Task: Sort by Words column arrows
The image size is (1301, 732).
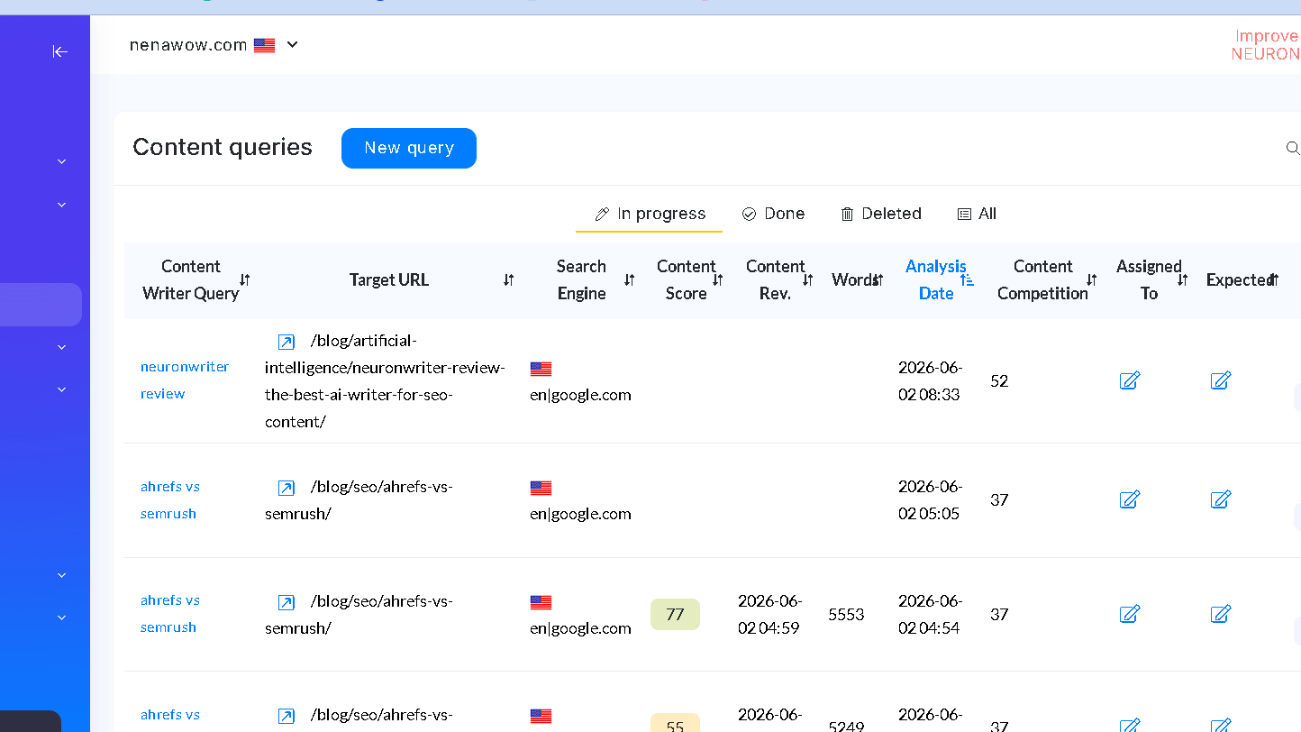Action: [879, 280]
